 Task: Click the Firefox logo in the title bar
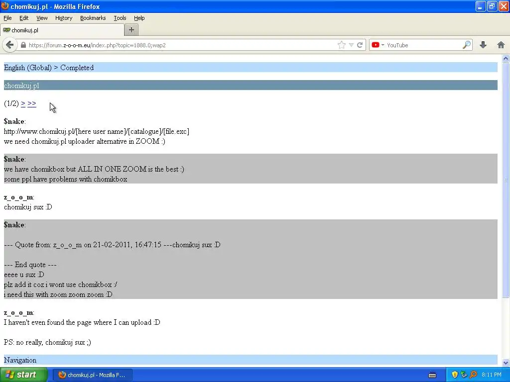tap(5, 6)
